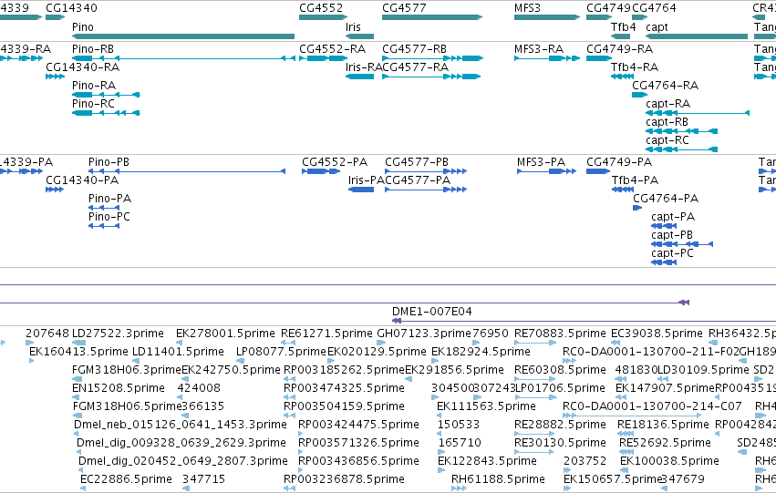Select the Pino-PB protein label
The height and width of the screenshot is (493, 776).
tap(109, 161)
